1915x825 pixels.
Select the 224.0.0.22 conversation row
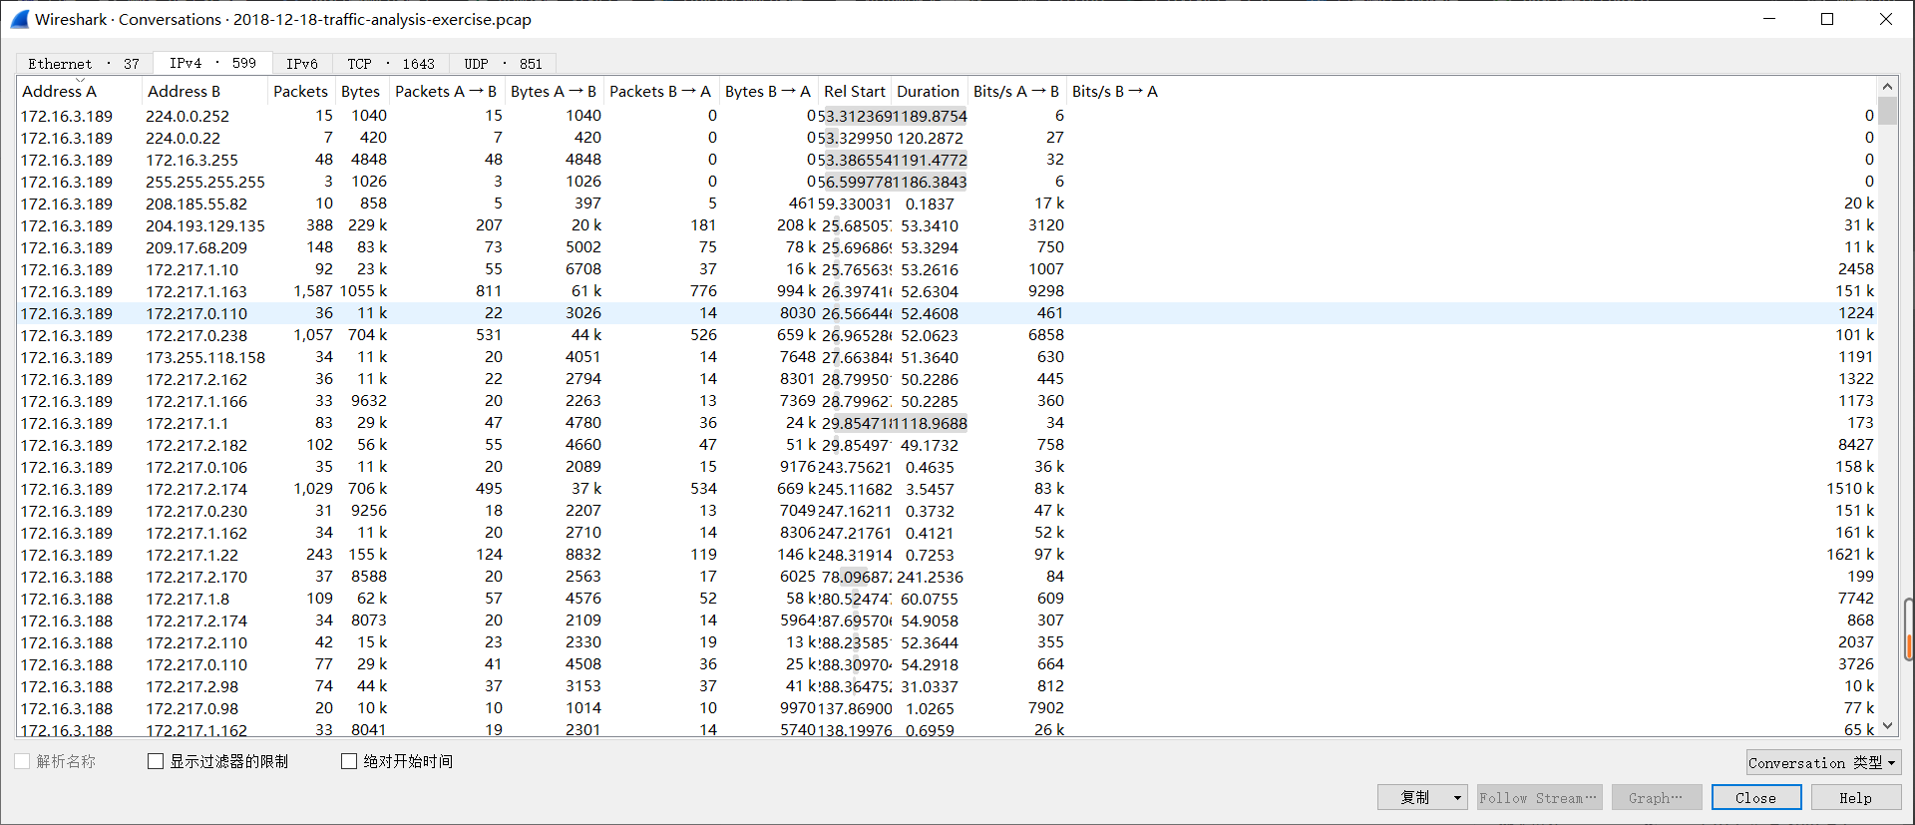pyautogui.click(x=948, y=138)
